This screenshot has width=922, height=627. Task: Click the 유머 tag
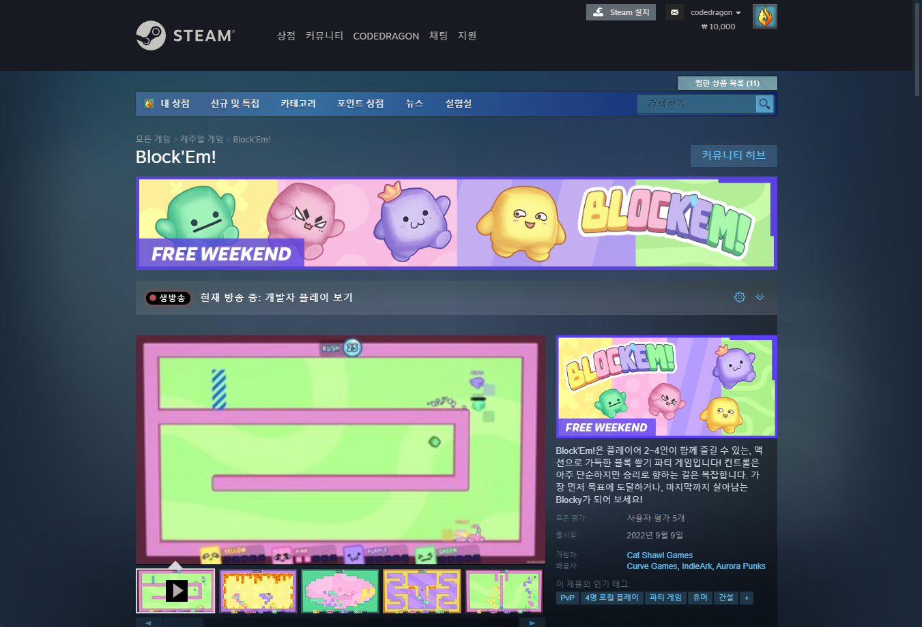point(700,598)
